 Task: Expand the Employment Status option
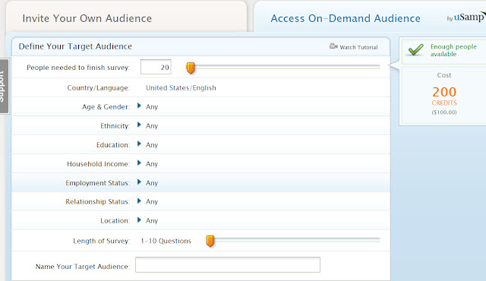[139, 182]
